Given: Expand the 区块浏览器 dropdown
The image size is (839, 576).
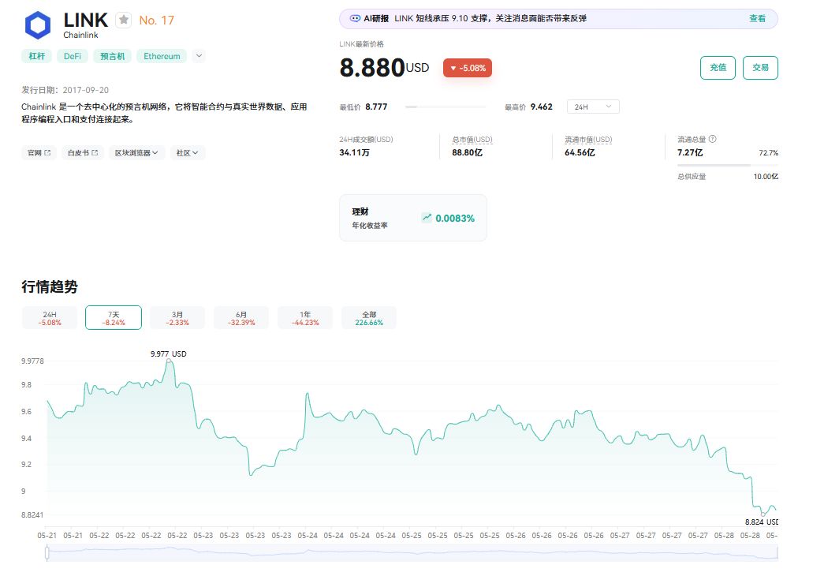Looking at the screenshot, I should tap(136, 152).
